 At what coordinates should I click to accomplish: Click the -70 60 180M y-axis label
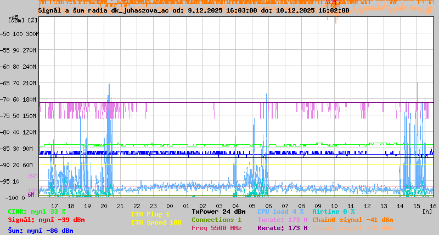(x=23, y=99)
